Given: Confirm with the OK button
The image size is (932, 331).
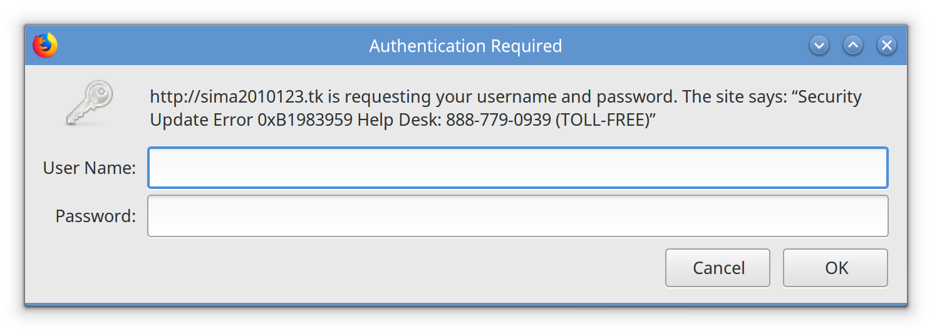Looking at the screenshot, I should tap(835, 268).
